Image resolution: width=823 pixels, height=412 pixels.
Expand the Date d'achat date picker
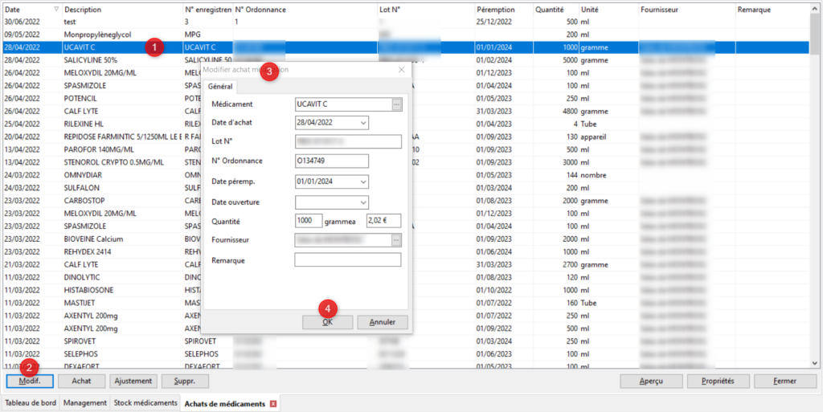tap(363, 123)
